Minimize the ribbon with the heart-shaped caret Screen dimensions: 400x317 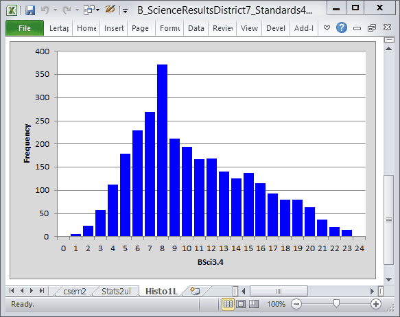tap(327, 28)
